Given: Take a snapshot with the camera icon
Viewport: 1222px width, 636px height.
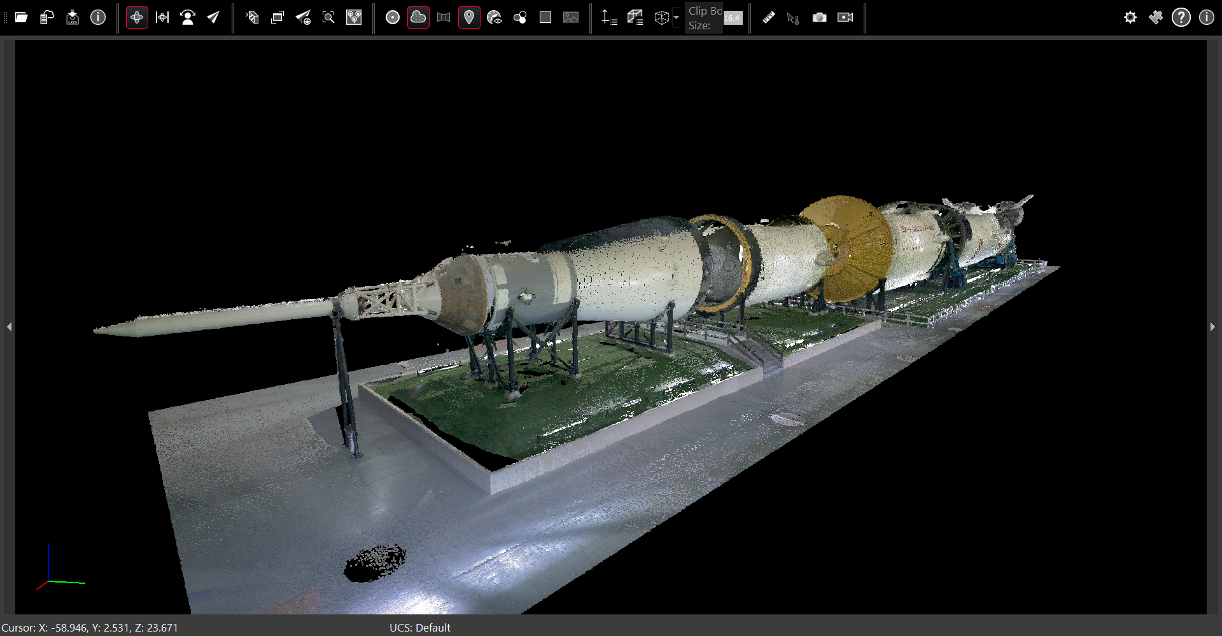Looking at the screenshot, I should (820, 17).
